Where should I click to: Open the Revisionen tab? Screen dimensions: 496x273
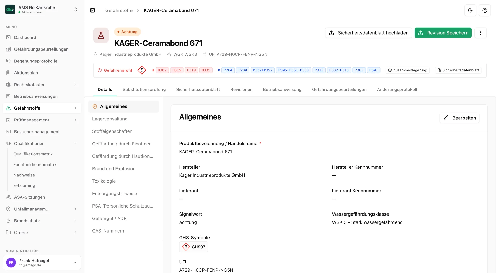click(x=241, y=89)
